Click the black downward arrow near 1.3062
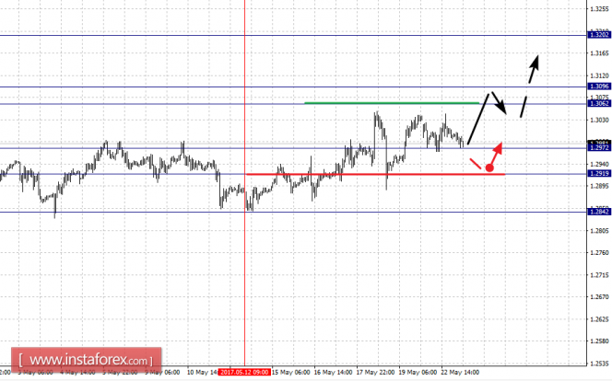 [500, 103]
